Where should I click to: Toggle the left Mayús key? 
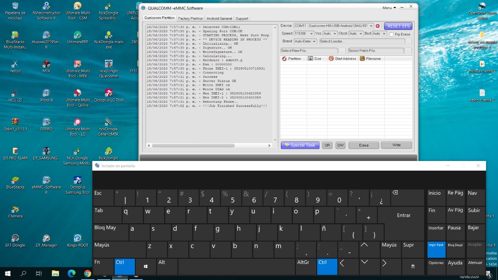tap(119, 250)
